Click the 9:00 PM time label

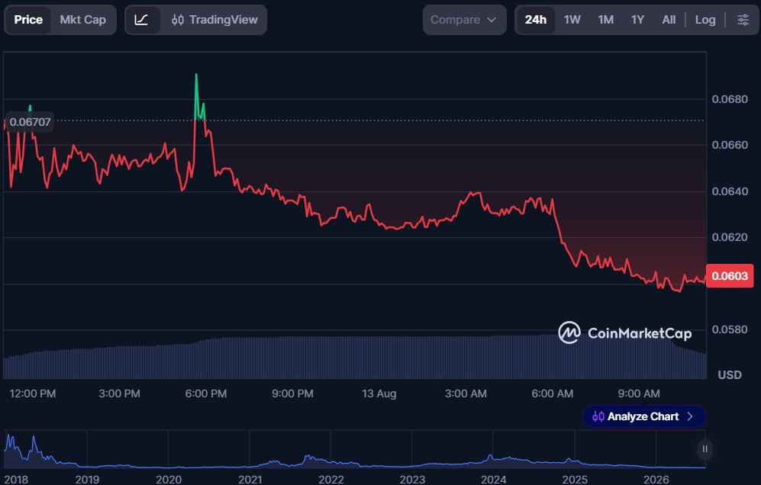pyautogui.click(x=292, y=393)
